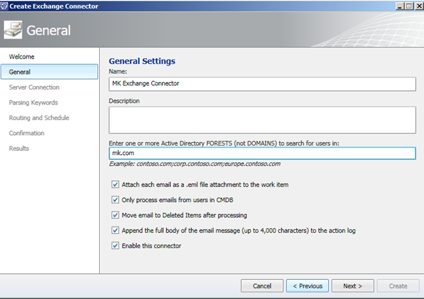Screen dimensions: 424x299
Task: Jump to Parsing Keywords step
Action: 34,102
